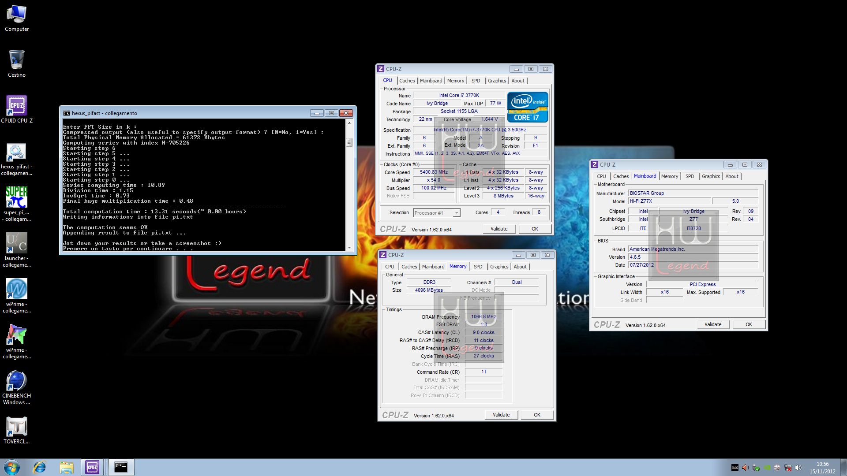Click OK in the CPU tab window
The width and height of the screenshot is (847, 476).
coord(535,229)
